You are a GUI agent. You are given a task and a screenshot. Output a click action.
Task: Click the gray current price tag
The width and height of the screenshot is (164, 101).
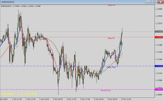coord(159,32)
